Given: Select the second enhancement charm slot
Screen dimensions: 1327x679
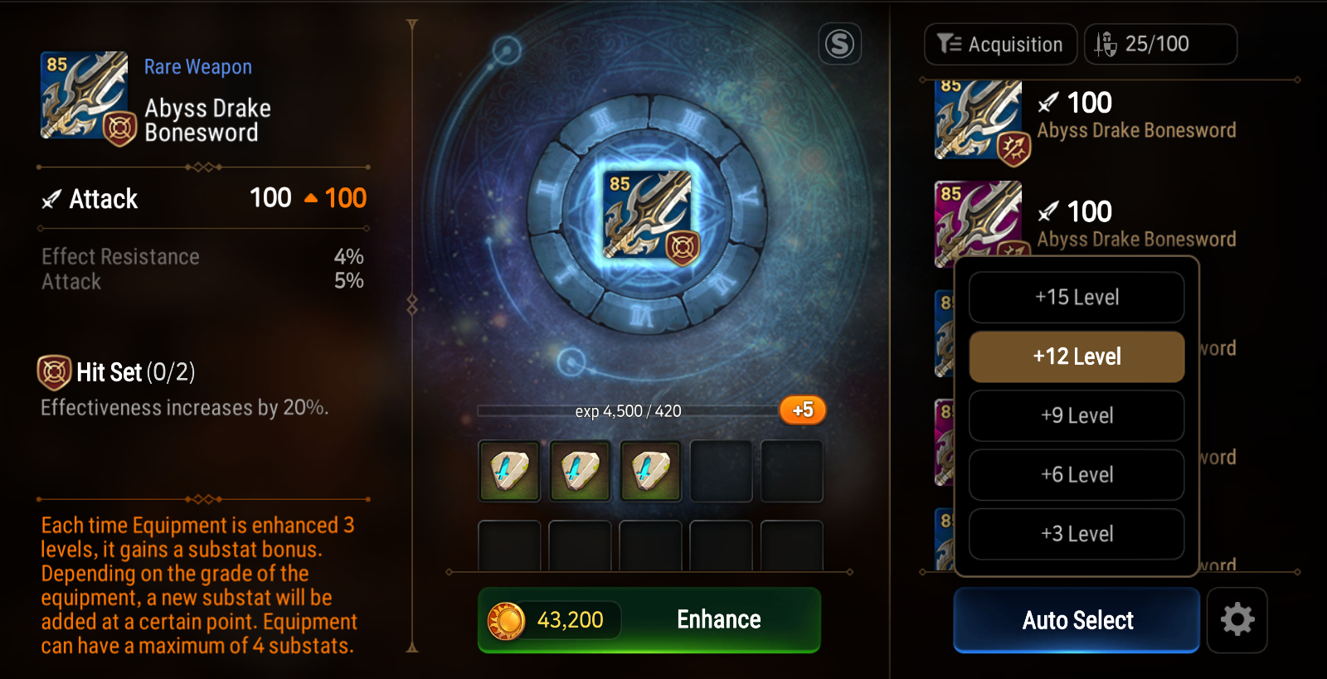Looking at the screenshot, I should click(580, 471).
